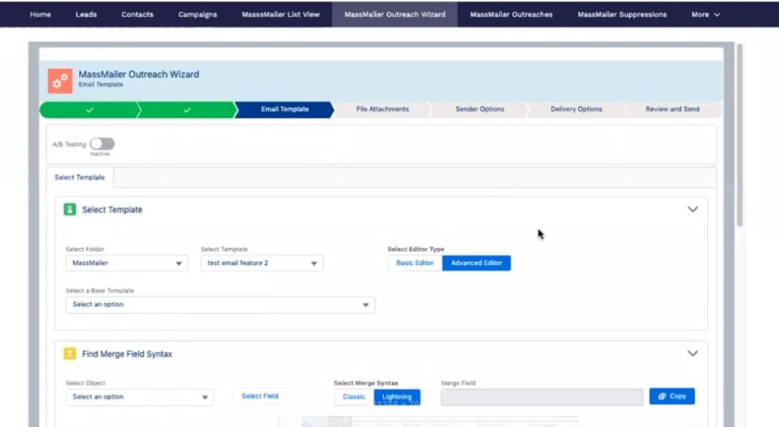Toggle the A/B Testing switch

[x=102, y=144]
